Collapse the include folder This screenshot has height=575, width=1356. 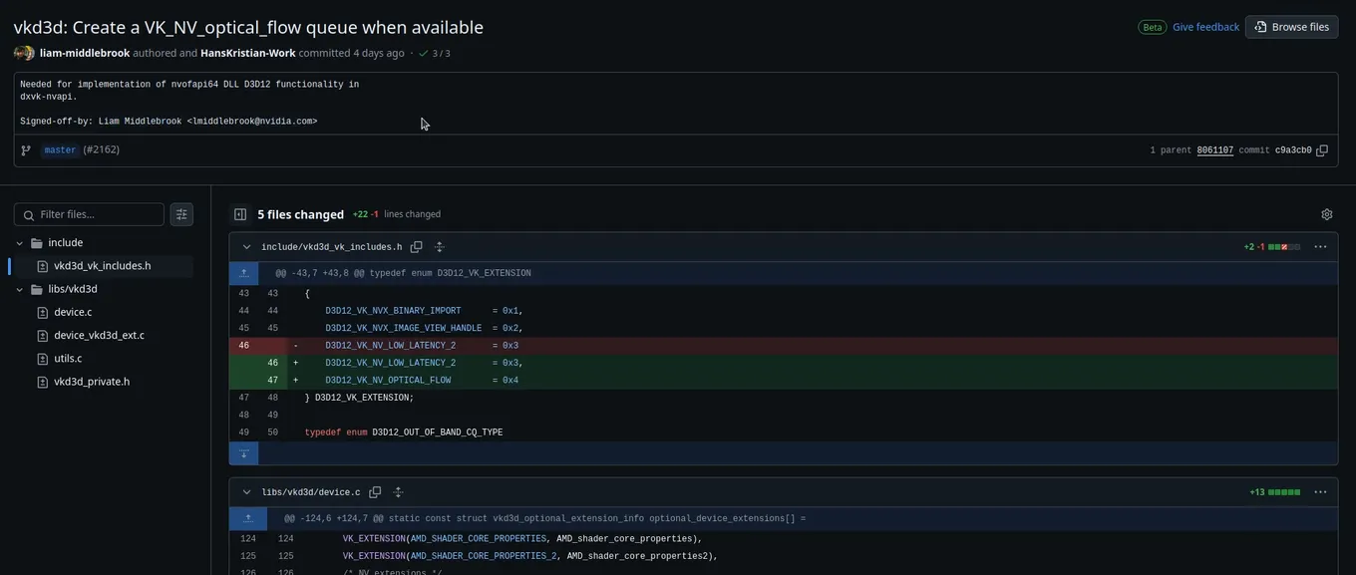click(x=20, y=243)
